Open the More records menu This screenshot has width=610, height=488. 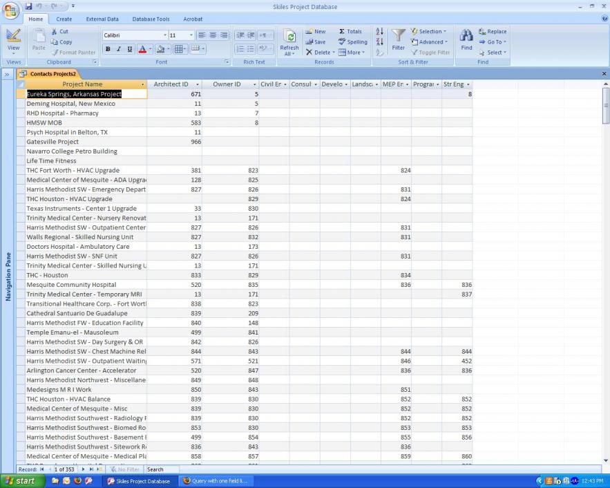(x=352, y=53)
